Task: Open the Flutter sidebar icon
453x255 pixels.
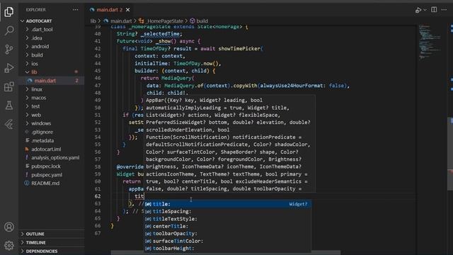Action: click(9, 125)
